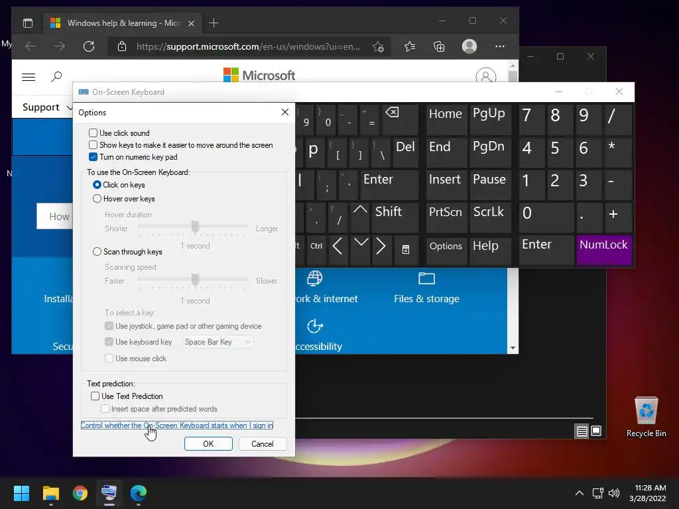Image resolution: width=679 pixels, height=509 pixels.
Task: Click the Help key on the On-Screen Keyboard
Action: point(490,250)
